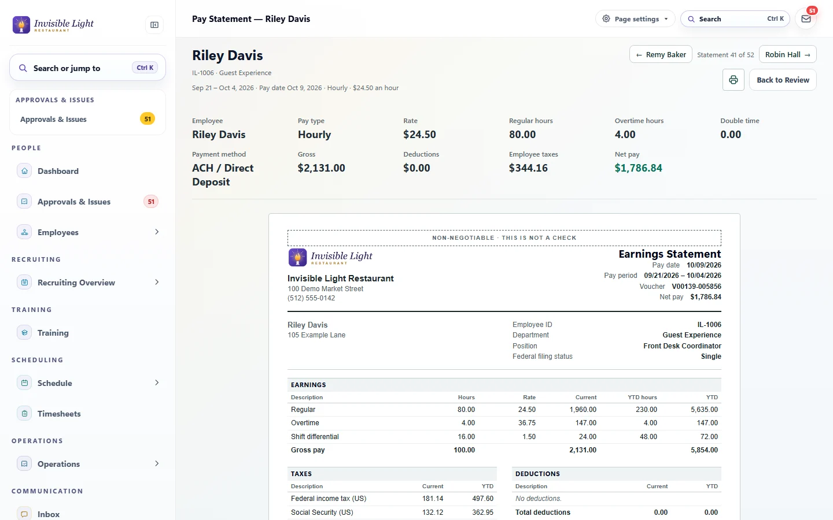Click the voucher number V00139-005856

point(696,287)
